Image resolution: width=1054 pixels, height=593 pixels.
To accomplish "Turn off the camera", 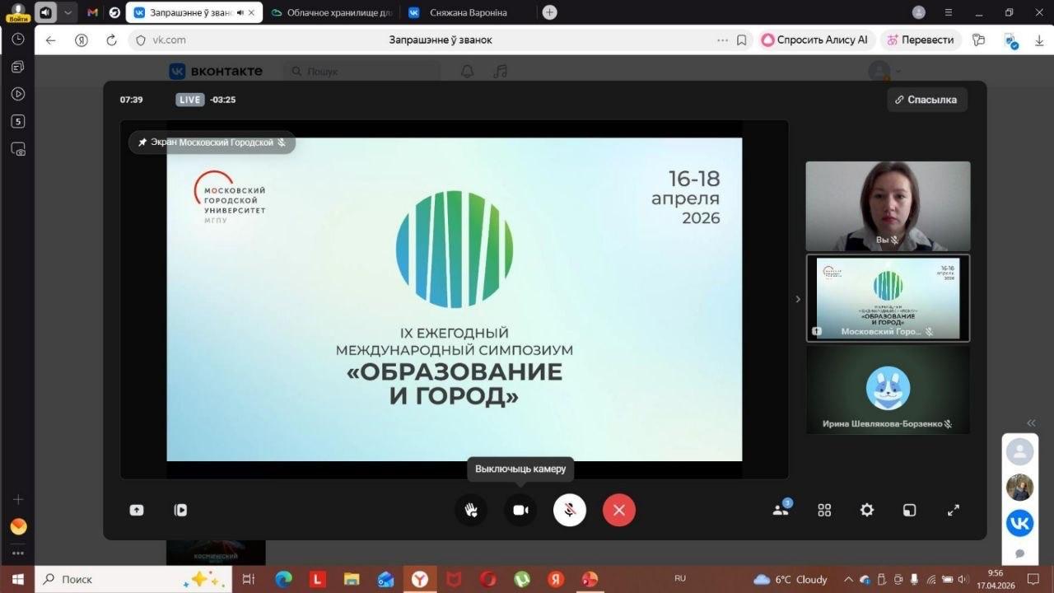I will tap(520, 510).
